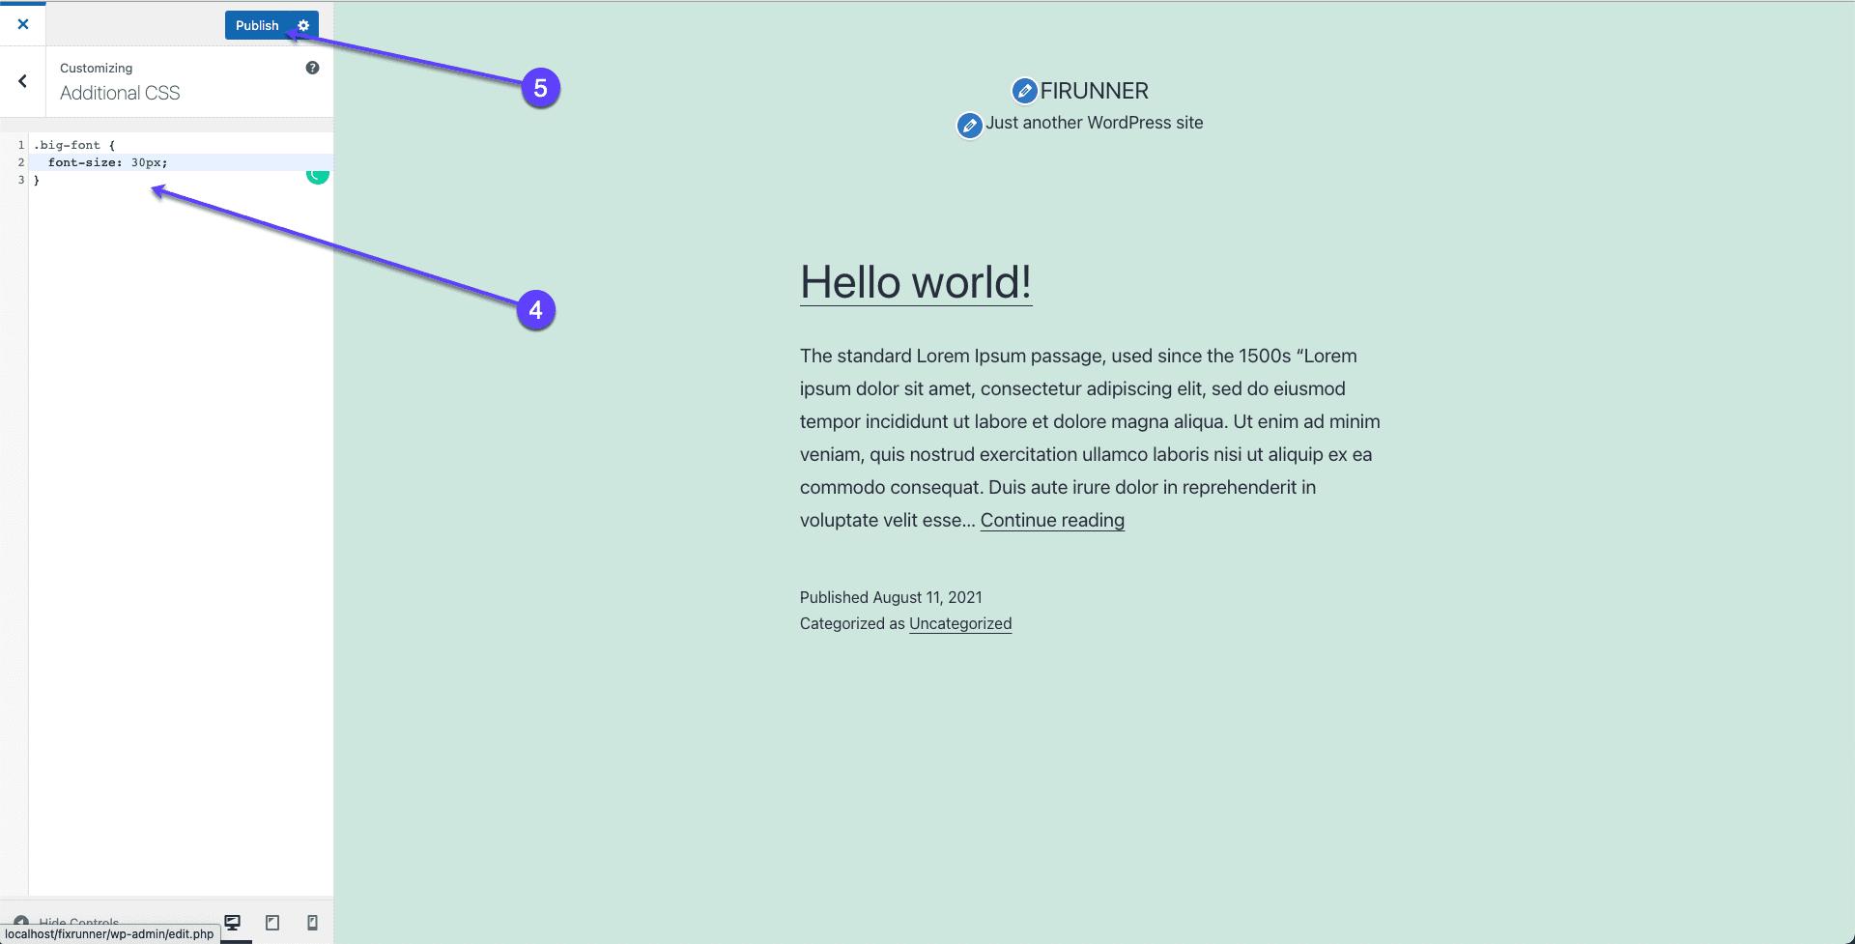Click the green Grammarly icon in the editor
The height and width of the screenshot is (944, 1855).
click(318, 175)
